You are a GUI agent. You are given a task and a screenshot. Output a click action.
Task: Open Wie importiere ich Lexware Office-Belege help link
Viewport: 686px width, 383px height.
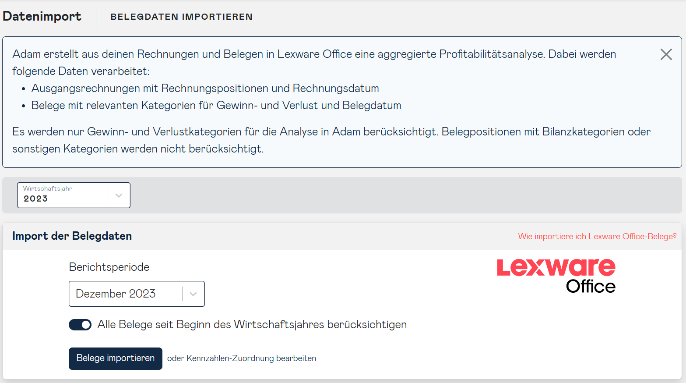click(x=597, y=237)
